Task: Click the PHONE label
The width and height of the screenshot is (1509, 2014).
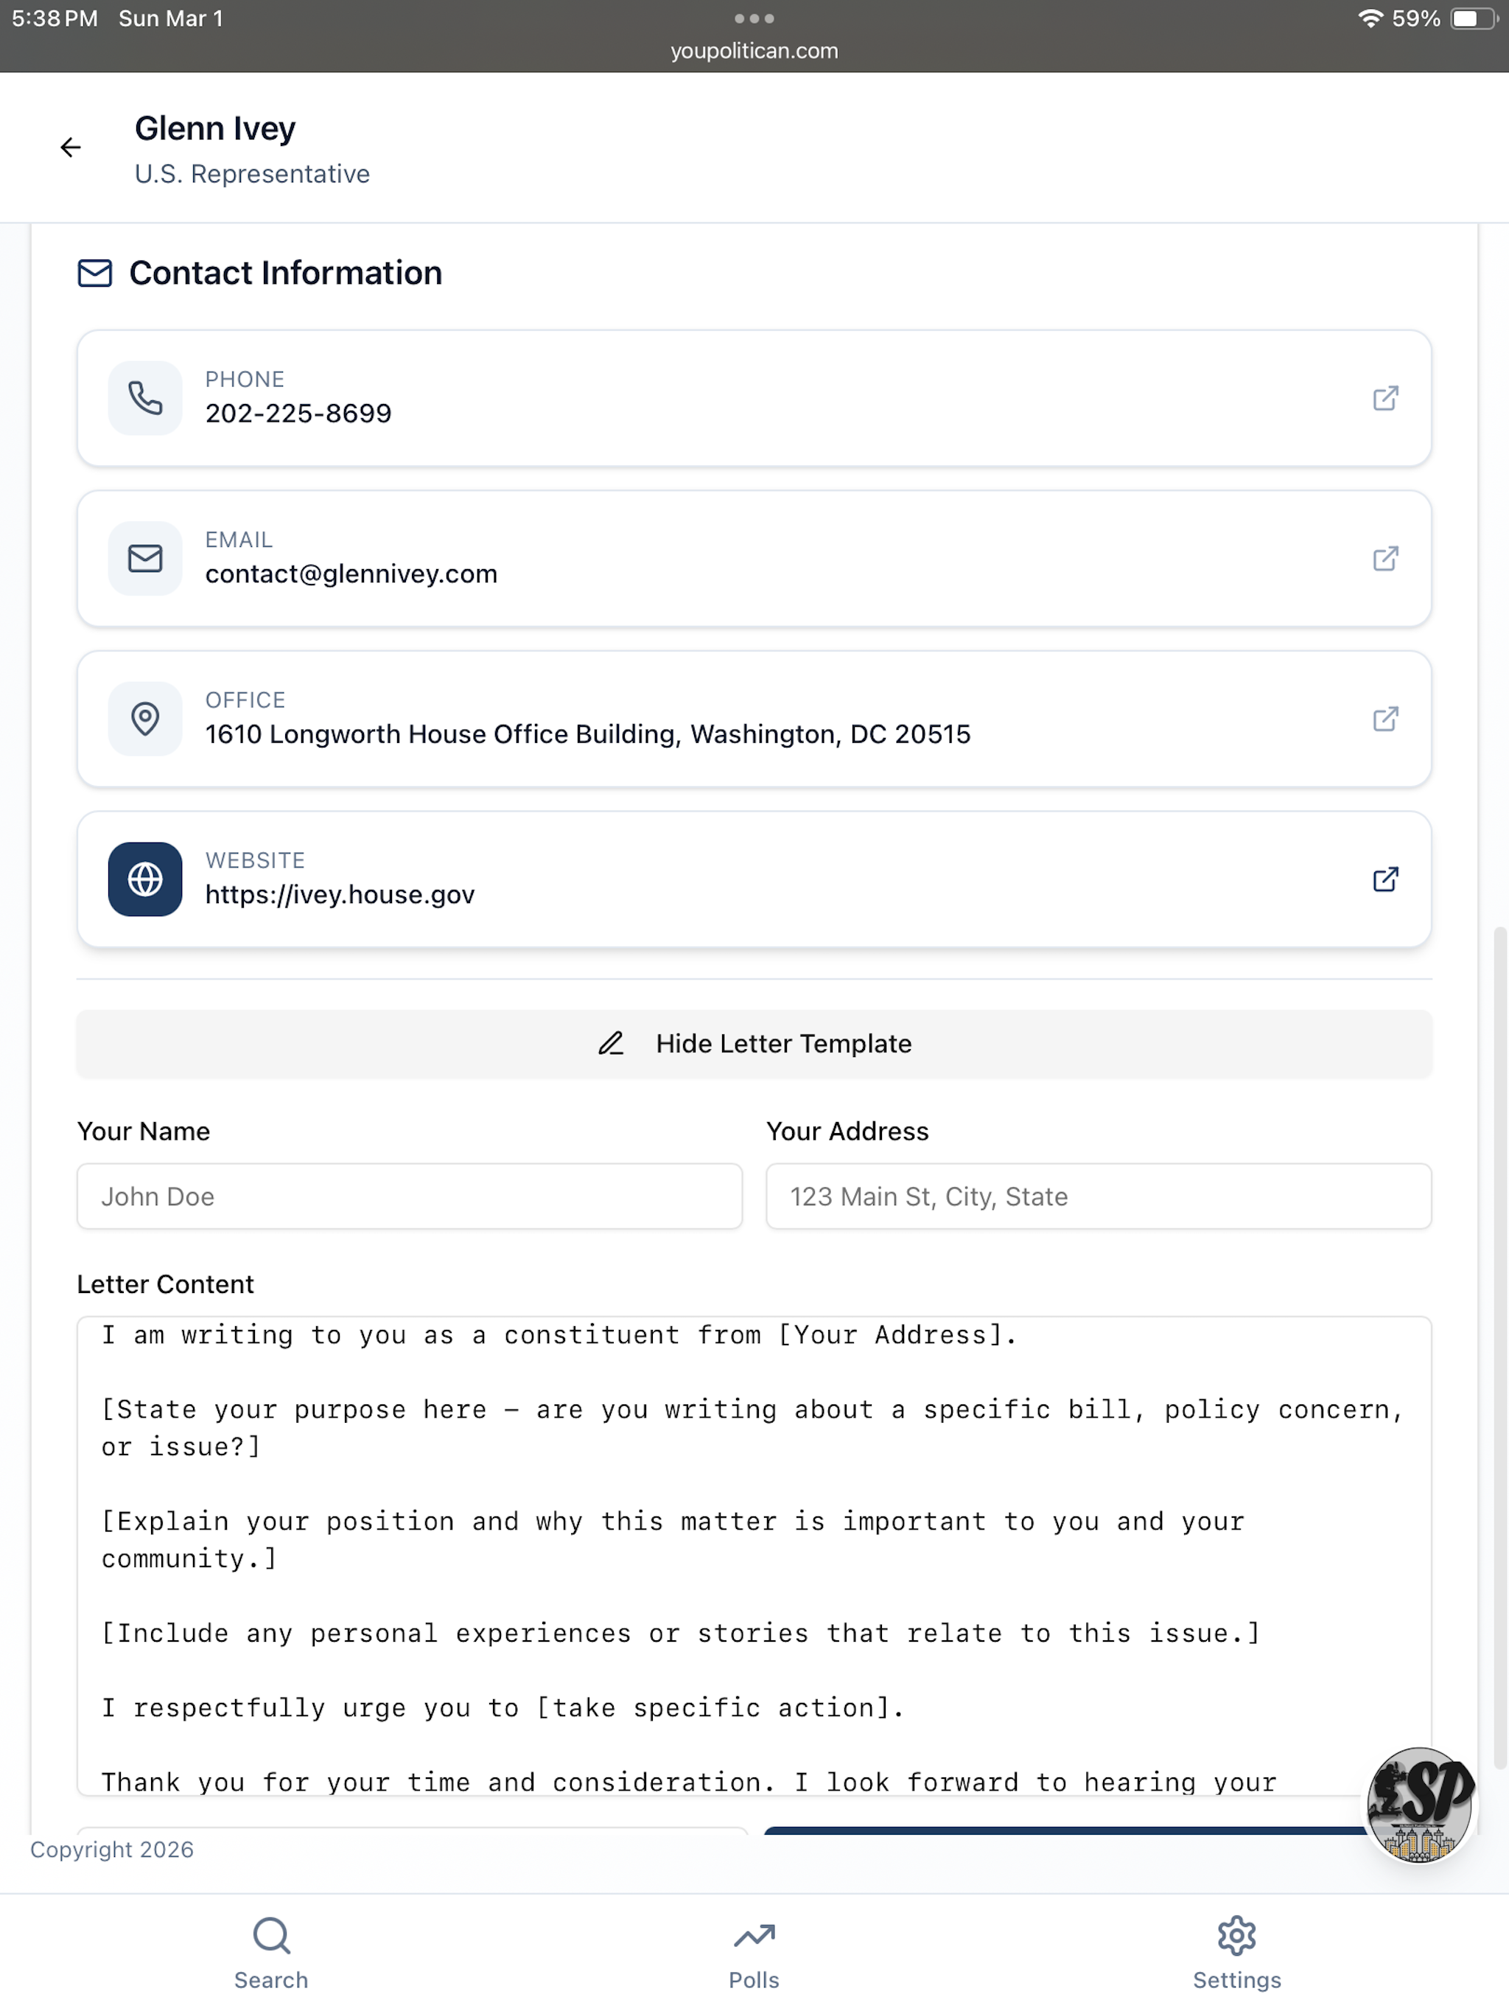Action: click(x=244, y=379)
